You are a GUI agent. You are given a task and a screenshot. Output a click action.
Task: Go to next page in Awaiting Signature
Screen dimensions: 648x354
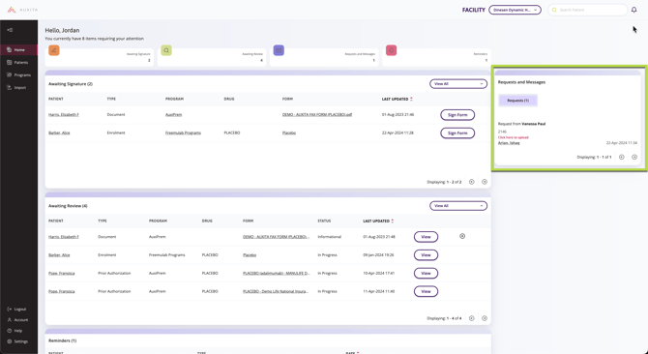pos(485,182)
